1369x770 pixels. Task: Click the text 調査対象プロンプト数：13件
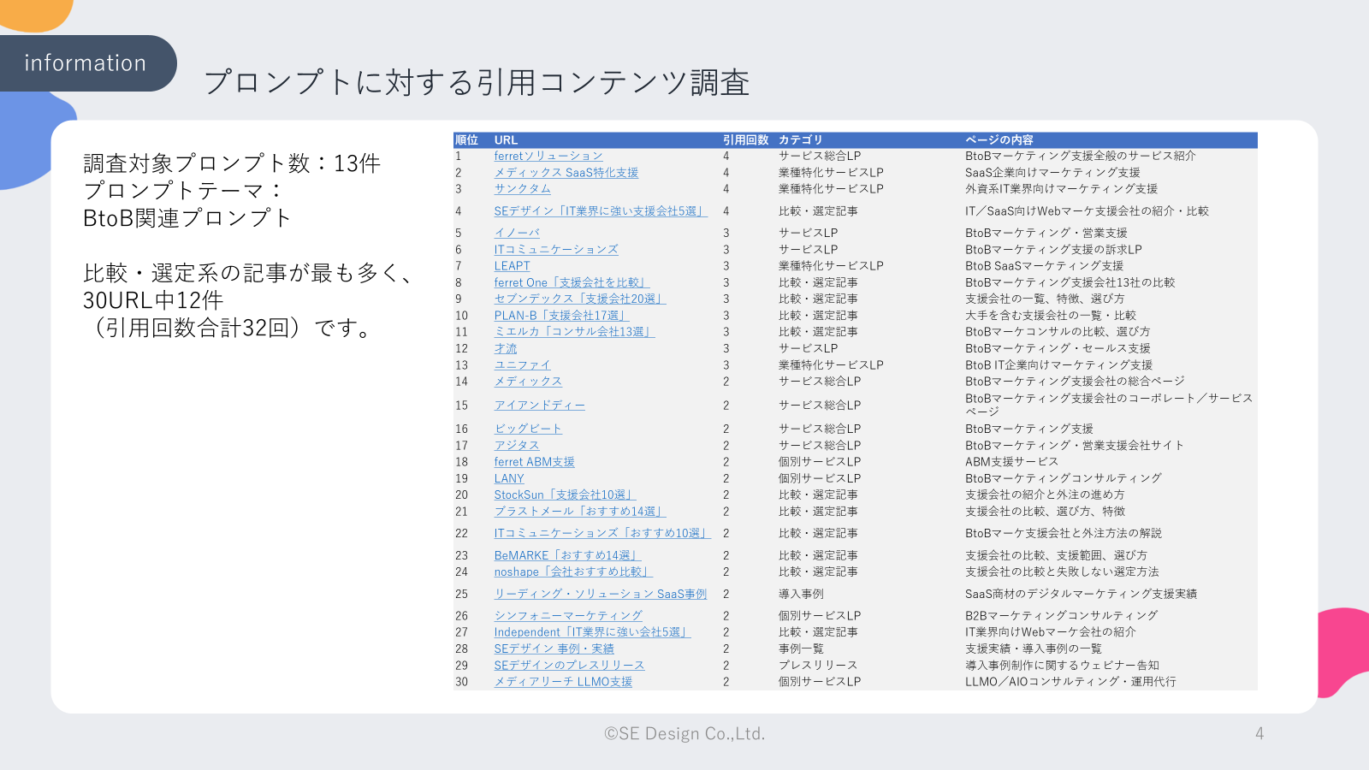pos(232,163)
